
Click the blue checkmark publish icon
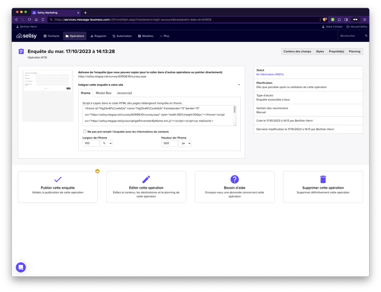click(x=58, y=179)
